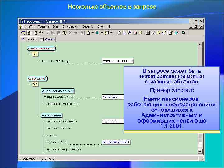Switch to the Ответ tab

[48, 40]
